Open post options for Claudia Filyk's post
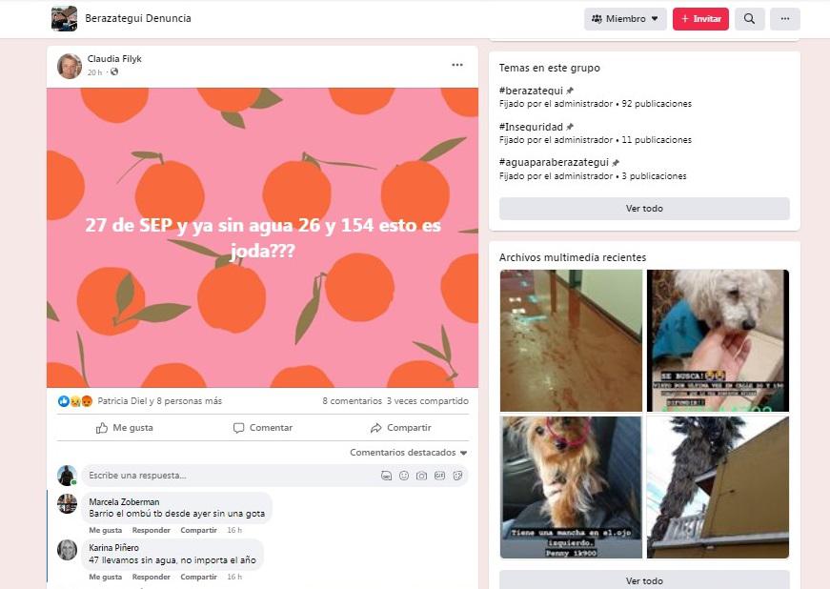The image size is (830, 589). [456, 65]
